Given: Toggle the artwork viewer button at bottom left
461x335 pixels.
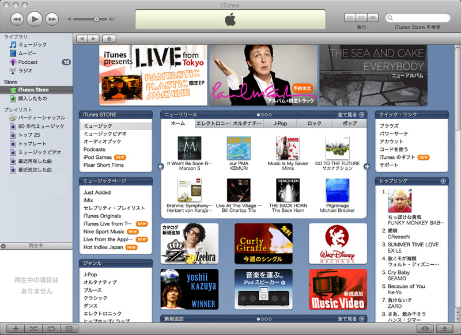Looking at the screenshot, I should (69, 329).
